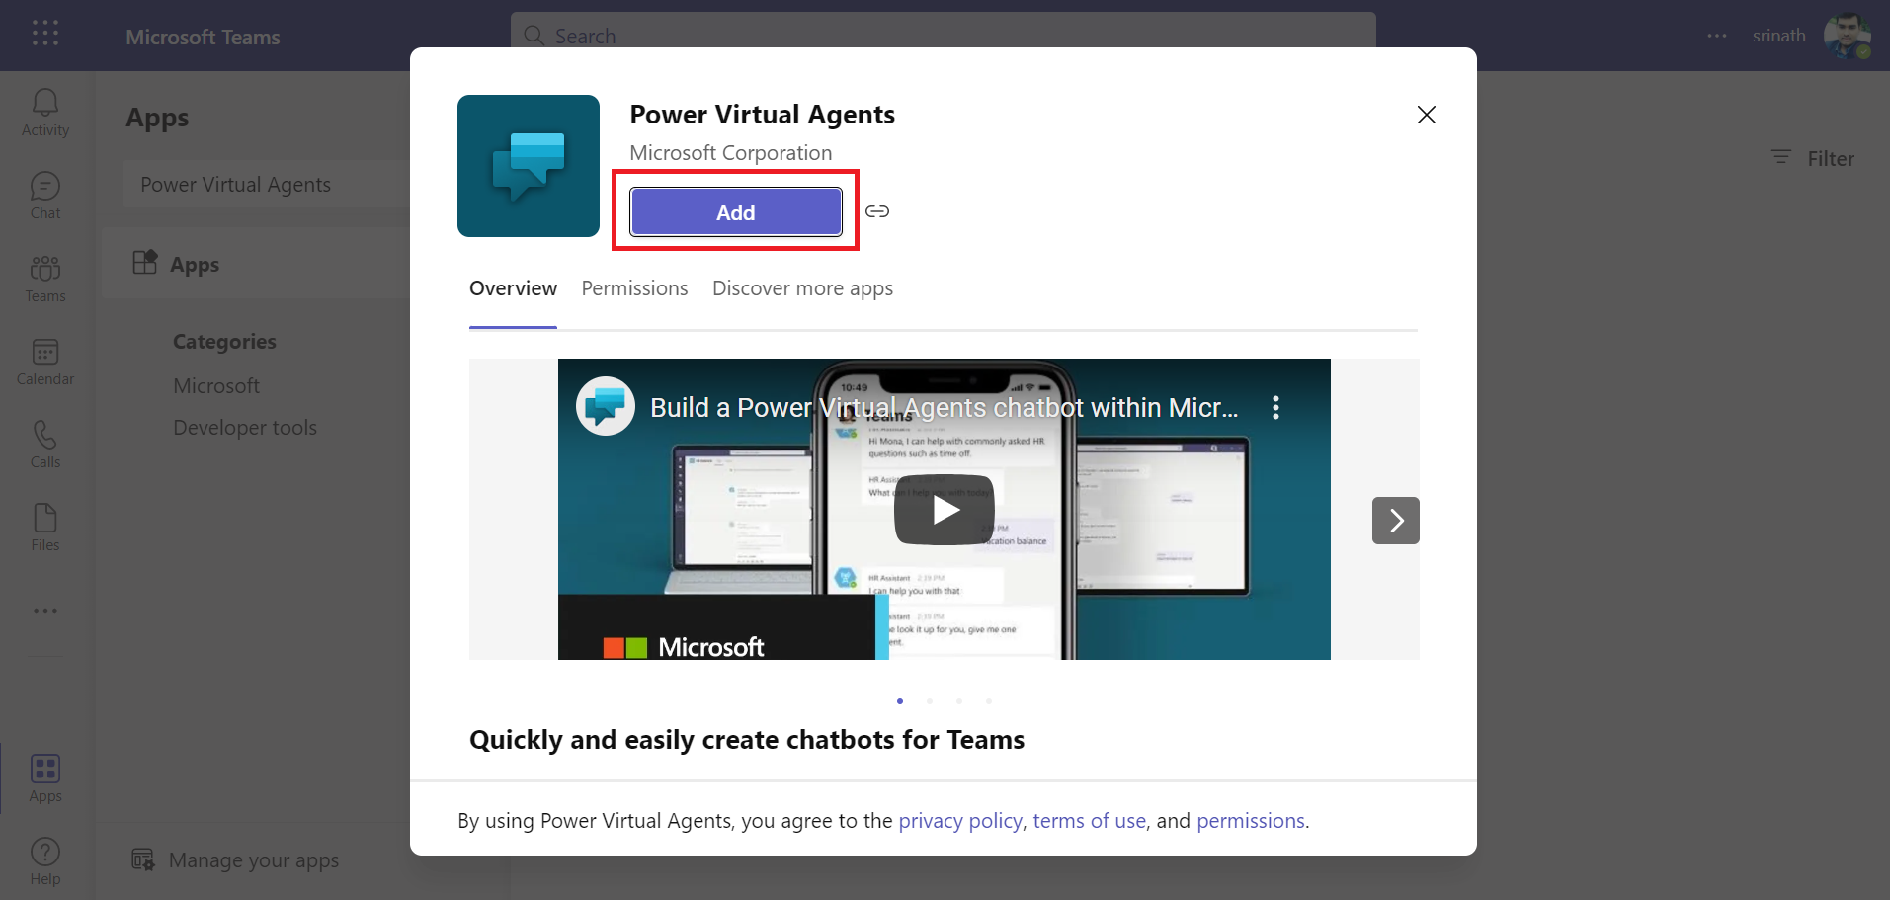Open the video's three-dot options menu
The image size is (1890, 900).
(x=1275, y=408)
